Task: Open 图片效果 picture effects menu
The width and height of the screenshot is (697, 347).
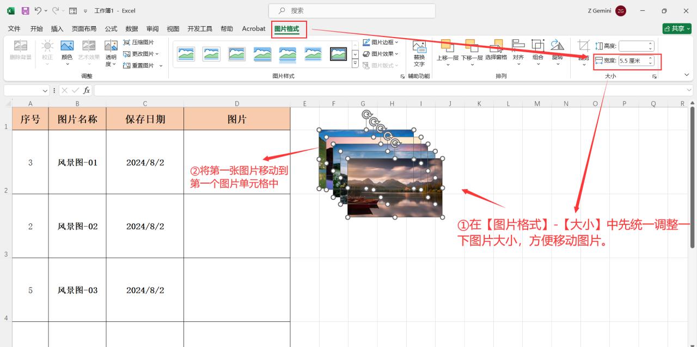Action: tap(381, 54)
